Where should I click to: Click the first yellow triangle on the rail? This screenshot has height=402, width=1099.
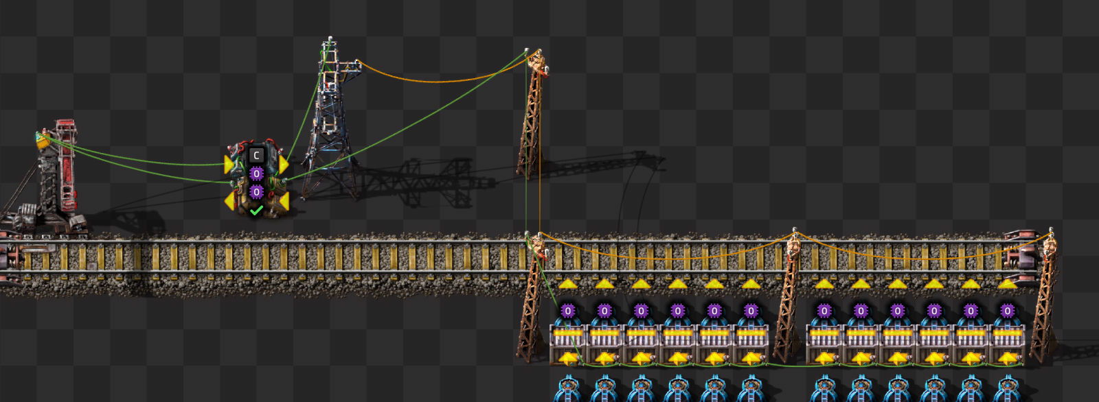pyautogui.click(x=567, y=283)
